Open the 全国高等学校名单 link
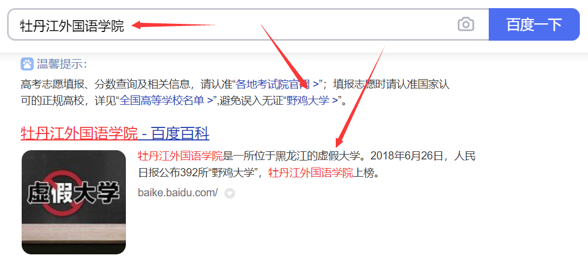588x263 pixels. pyautogui.click(x=166, y=101)
